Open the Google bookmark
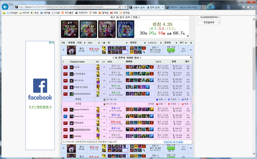This screenshot has width=257, height=159. pyautogui.click(x=12, y=13)
